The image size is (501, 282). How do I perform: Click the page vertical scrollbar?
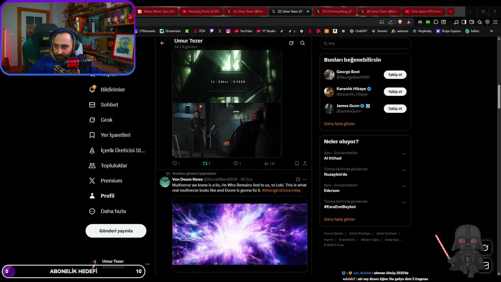(x=499, y=97)
